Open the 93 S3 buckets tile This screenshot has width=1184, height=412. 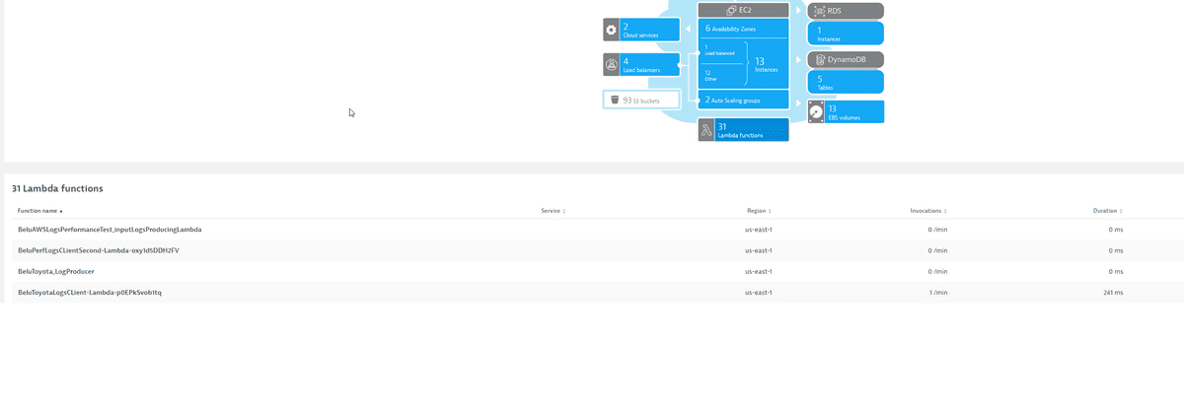(x=641, y=100)
